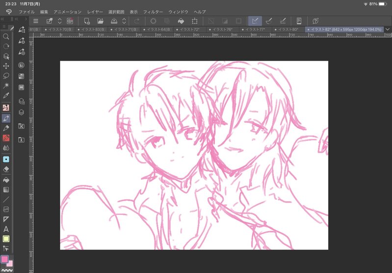Open the 選択範囲 menu
The image size is (392, 273).
click(x=116, y=12)
